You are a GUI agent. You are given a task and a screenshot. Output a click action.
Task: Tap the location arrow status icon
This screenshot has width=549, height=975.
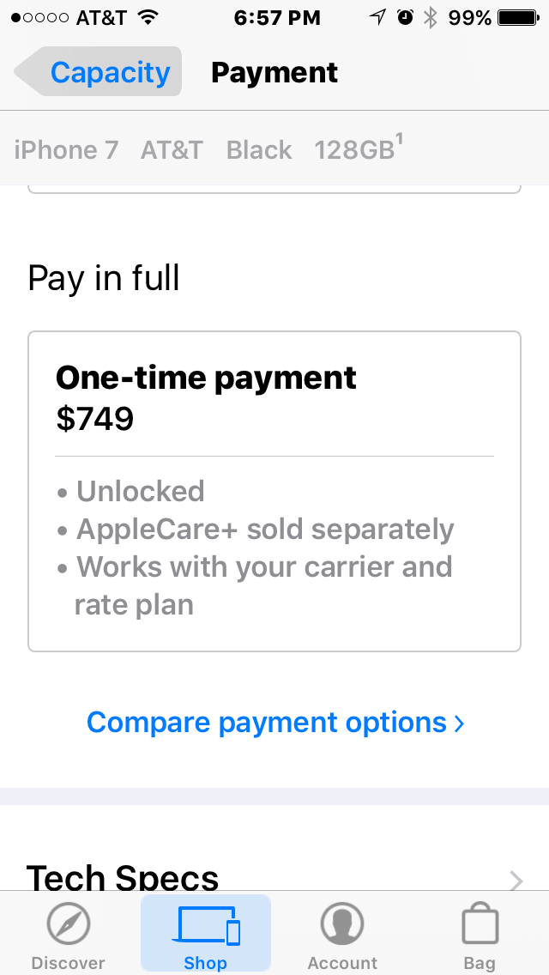tap(377, 17)
